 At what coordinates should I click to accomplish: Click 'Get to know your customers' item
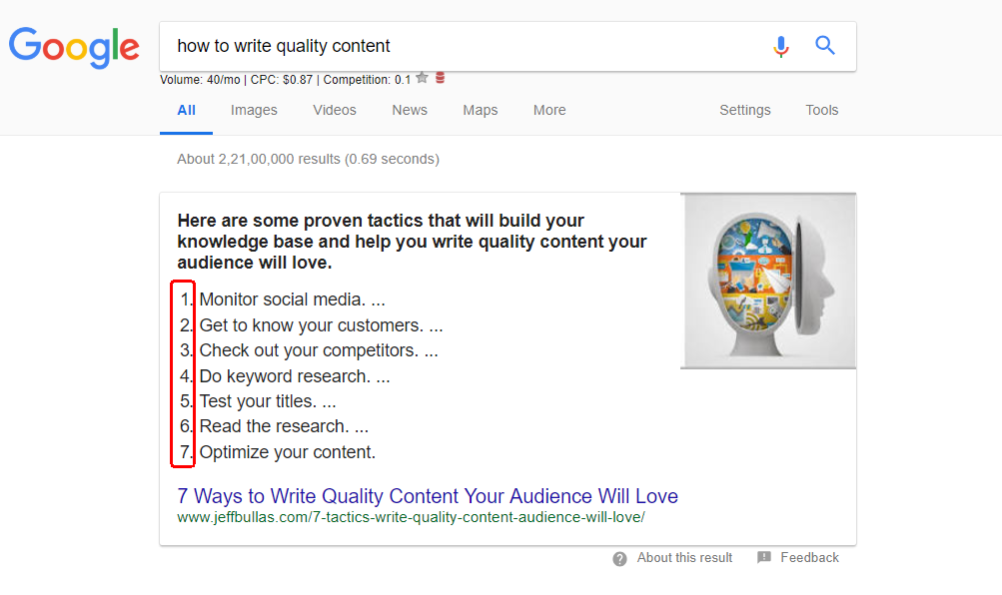(321, 325)
